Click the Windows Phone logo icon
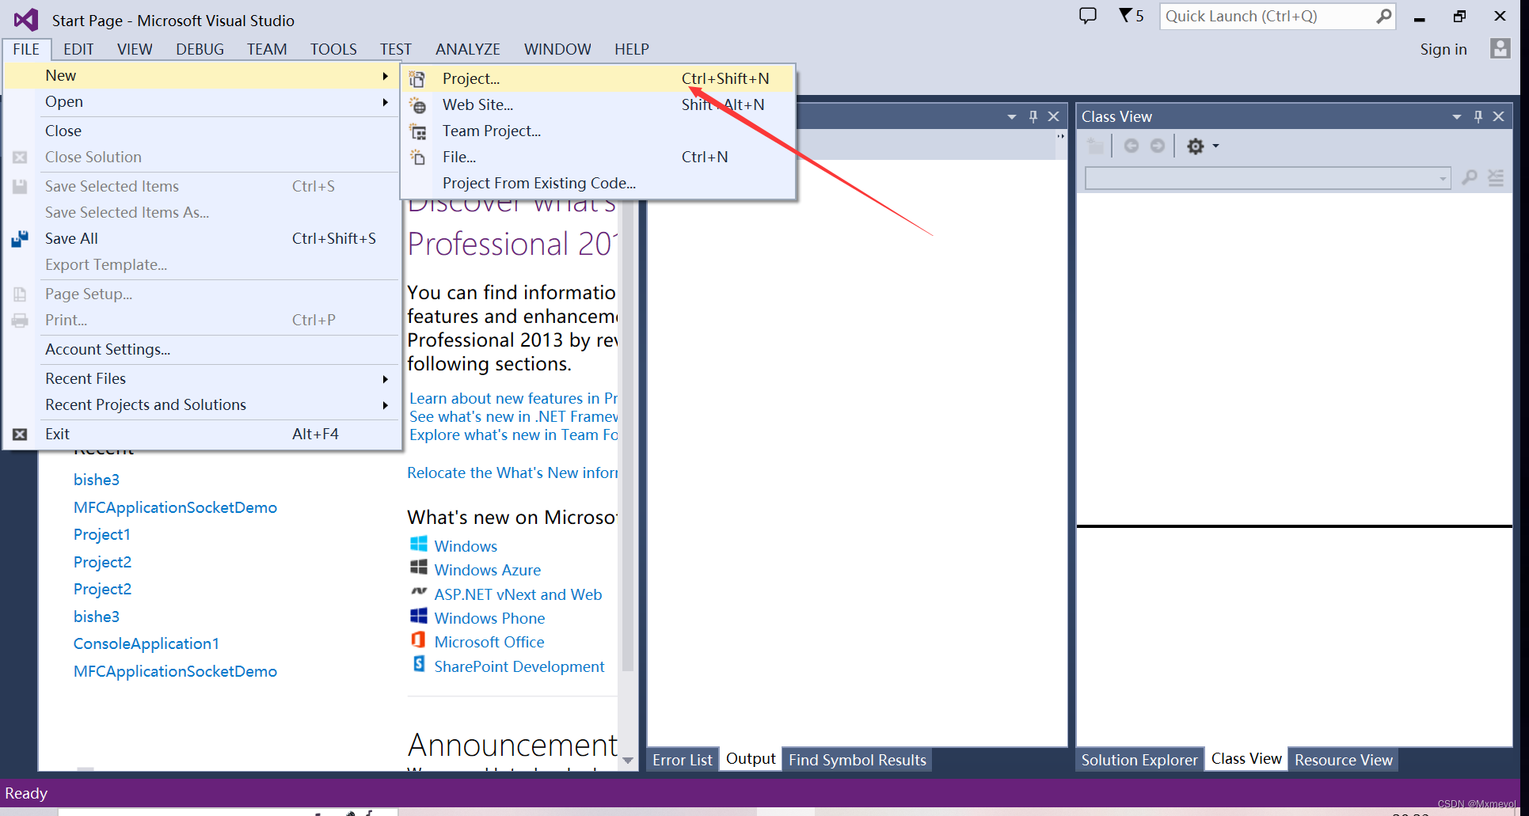 pyautogui.click(x=419, y=617)
